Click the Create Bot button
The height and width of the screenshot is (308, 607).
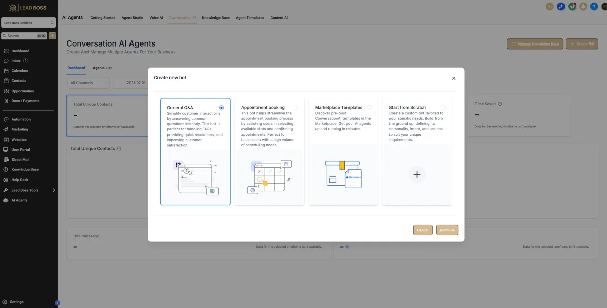[x=582, y=44]
